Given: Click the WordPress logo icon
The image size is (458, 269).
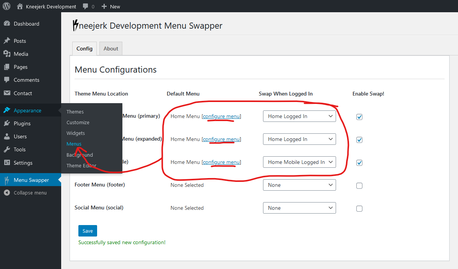Looking at the screenshot, I should point(6,6).
